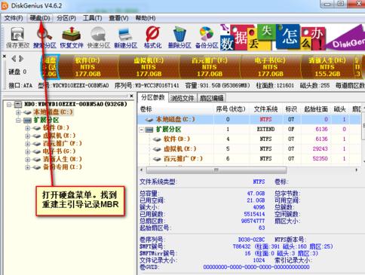Image resolution: width=365 pixels, height=275 pixels.
Task: Collapse the HD0 disk tree node
Action: [9, 105]
